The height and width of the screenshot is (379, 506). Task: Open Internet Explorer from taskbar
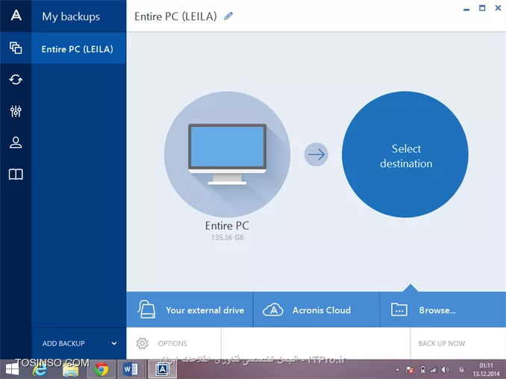click(40, 369)
